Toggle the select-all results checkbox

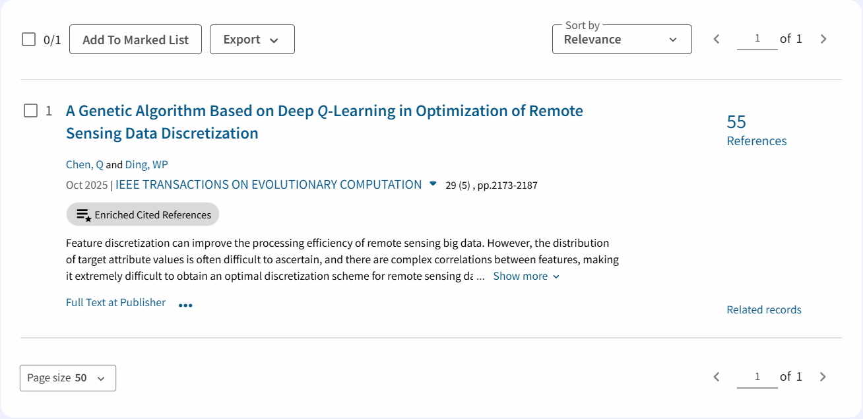click(28, 40)
